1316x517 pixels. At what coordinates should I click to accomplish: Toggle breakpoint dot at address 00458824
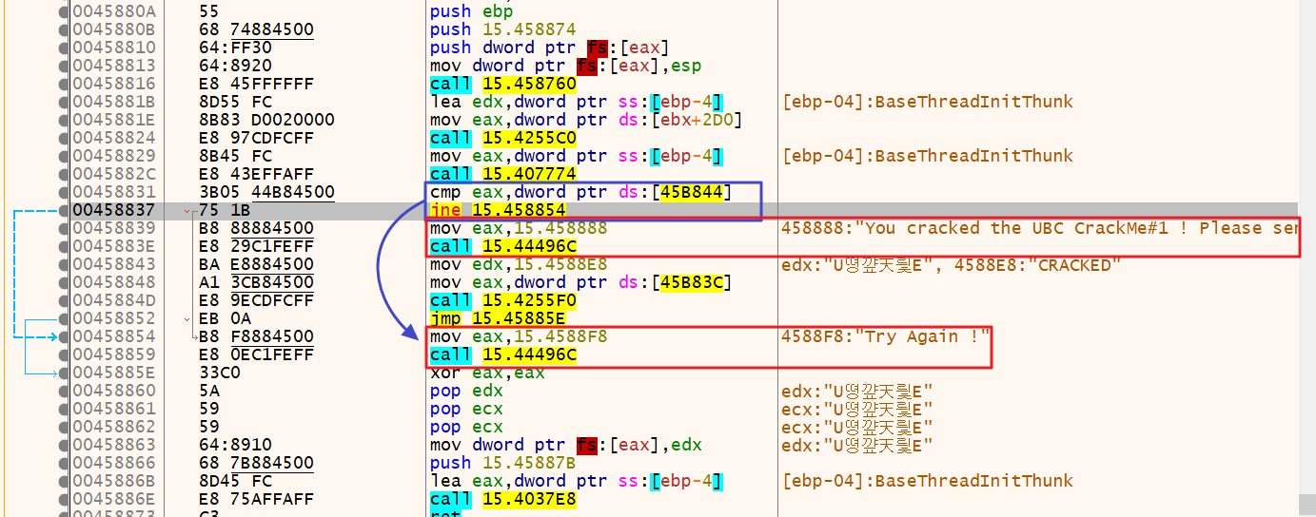[64, 138]
